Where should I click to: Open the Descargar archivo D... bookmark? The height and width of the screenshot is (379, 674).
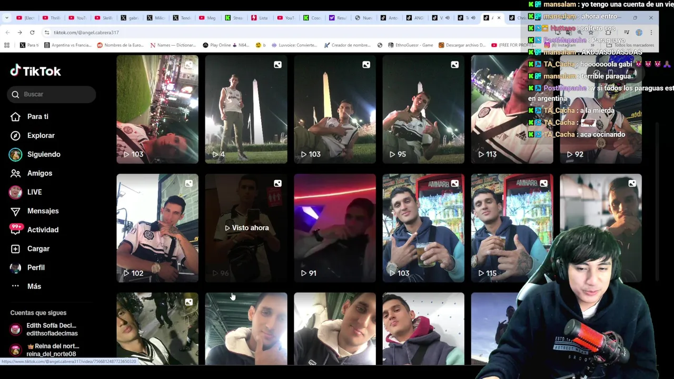462,45
